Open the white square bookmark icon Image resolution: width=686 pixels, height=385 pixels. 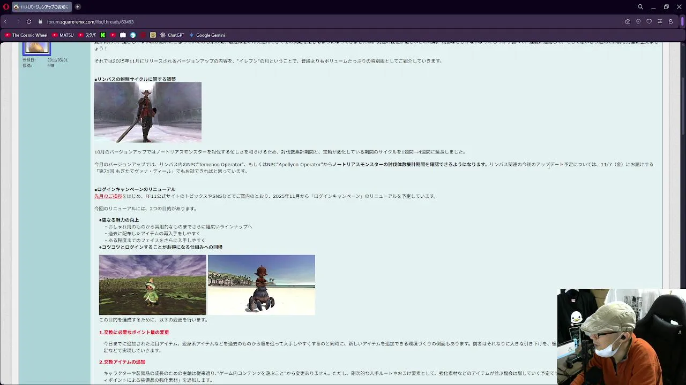[x=123, y=35]
